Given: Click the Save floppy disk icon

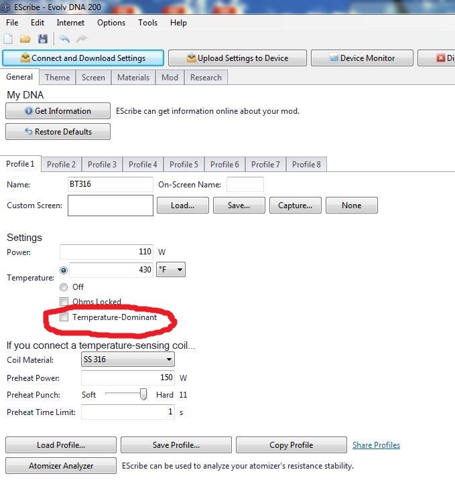Looking at the screenshot, I should 43,39.
